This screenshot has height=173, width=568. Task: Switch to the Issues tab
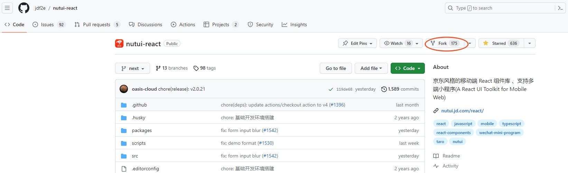[x=48, y=24]
